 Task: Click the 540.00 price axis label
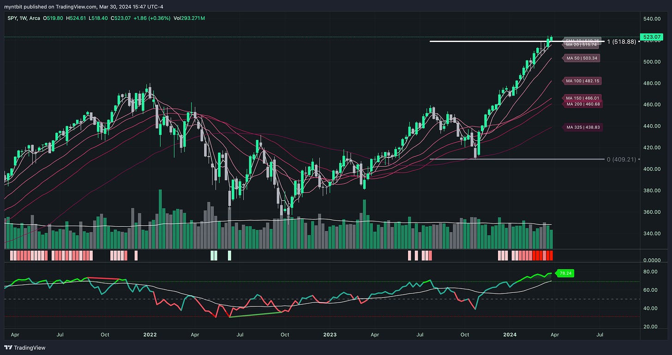653,19
